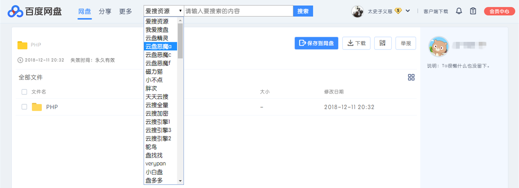Open the sharer's bear avatar
The image size is (519, 188).
(x=438, y=47)
